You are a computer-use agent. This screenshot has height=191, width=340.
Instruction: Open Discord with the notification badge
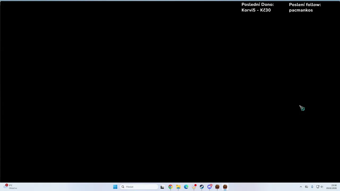click(210, 187)
